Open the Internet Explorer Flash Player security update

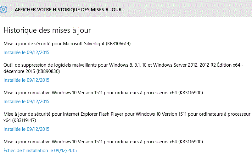click(127, 117)
